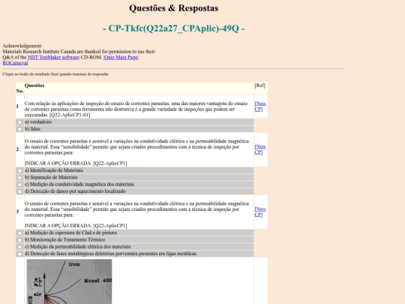Click the '[Ref]' column header
This screenshot has height=304, width=405.
coord(259,86)
